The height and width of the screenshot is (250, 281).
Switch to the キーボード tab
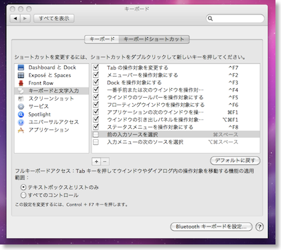(x=102, y=39)
